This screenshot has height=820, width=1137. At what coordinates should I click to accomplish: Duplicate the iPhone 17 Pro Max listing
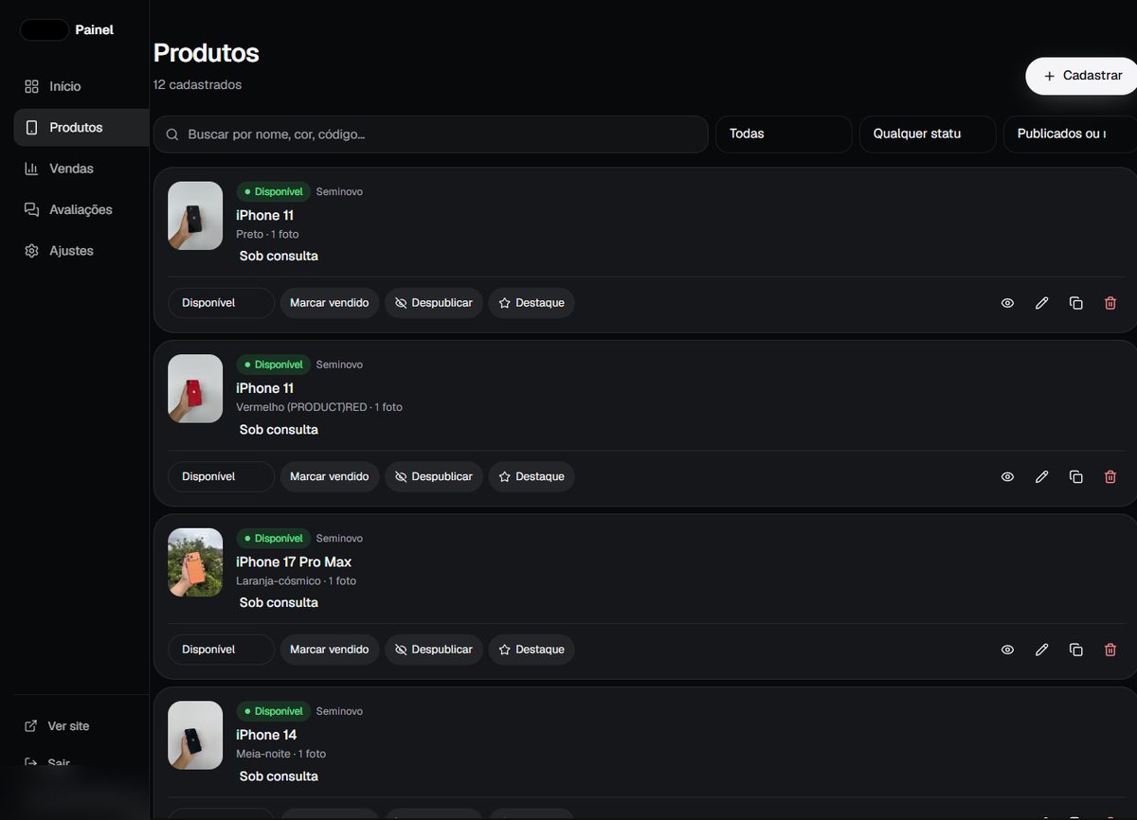(x=1076, y=650)
